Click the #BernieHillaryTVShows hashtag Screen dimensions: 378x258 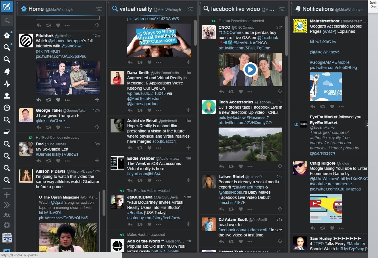pyautogui.click(x=57, y=154)
